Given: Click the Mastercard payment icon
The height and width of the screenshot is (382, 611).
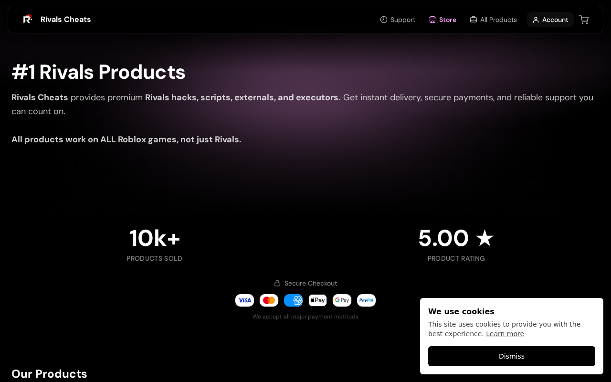Looking at the screenshot, I should [269, 300].
